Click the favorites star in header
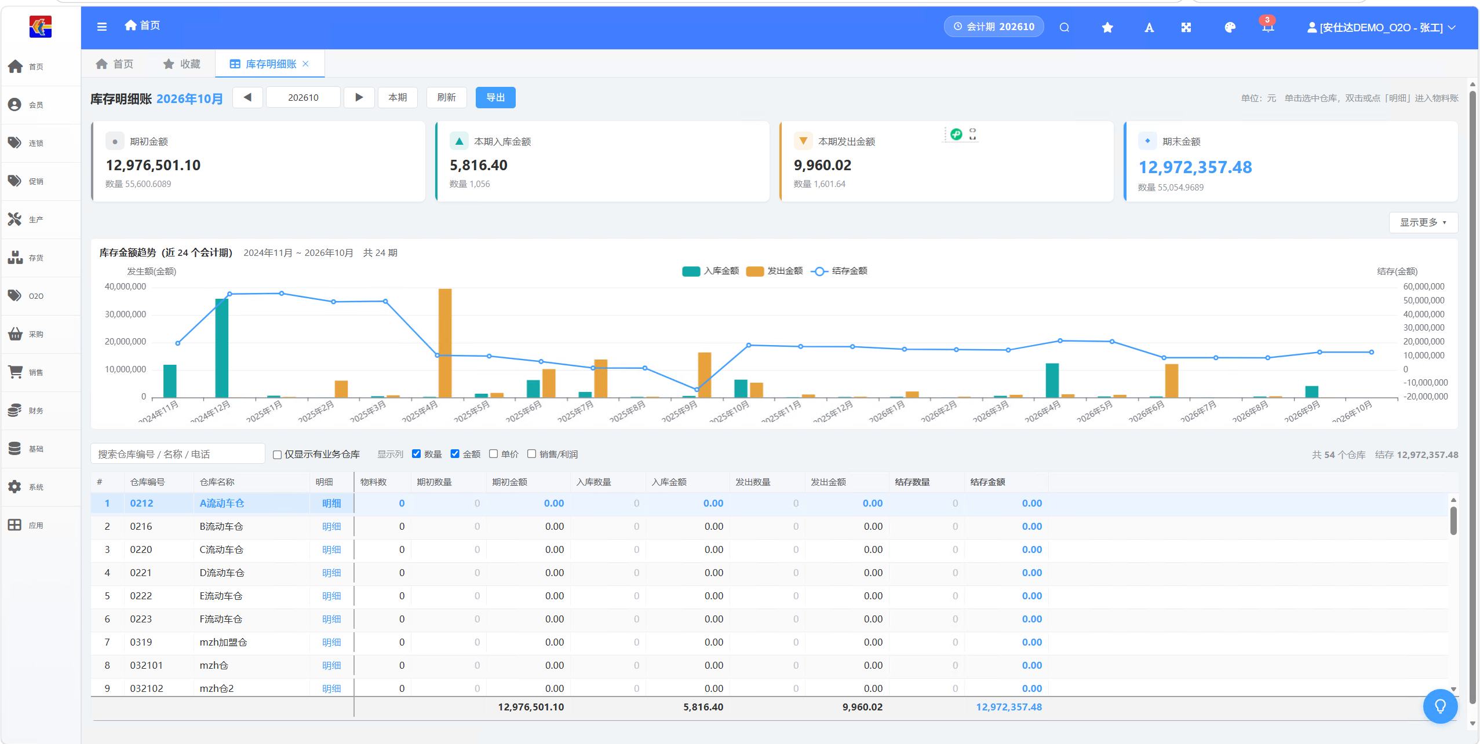1480x744 pixels. point(1107,28)
